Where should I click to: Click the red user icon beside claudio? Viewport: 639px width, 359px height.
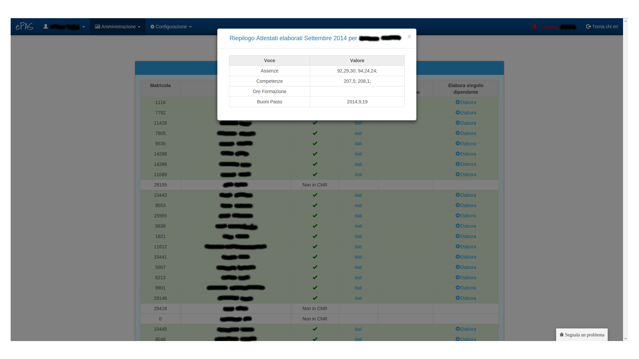[x=534, y=27]
